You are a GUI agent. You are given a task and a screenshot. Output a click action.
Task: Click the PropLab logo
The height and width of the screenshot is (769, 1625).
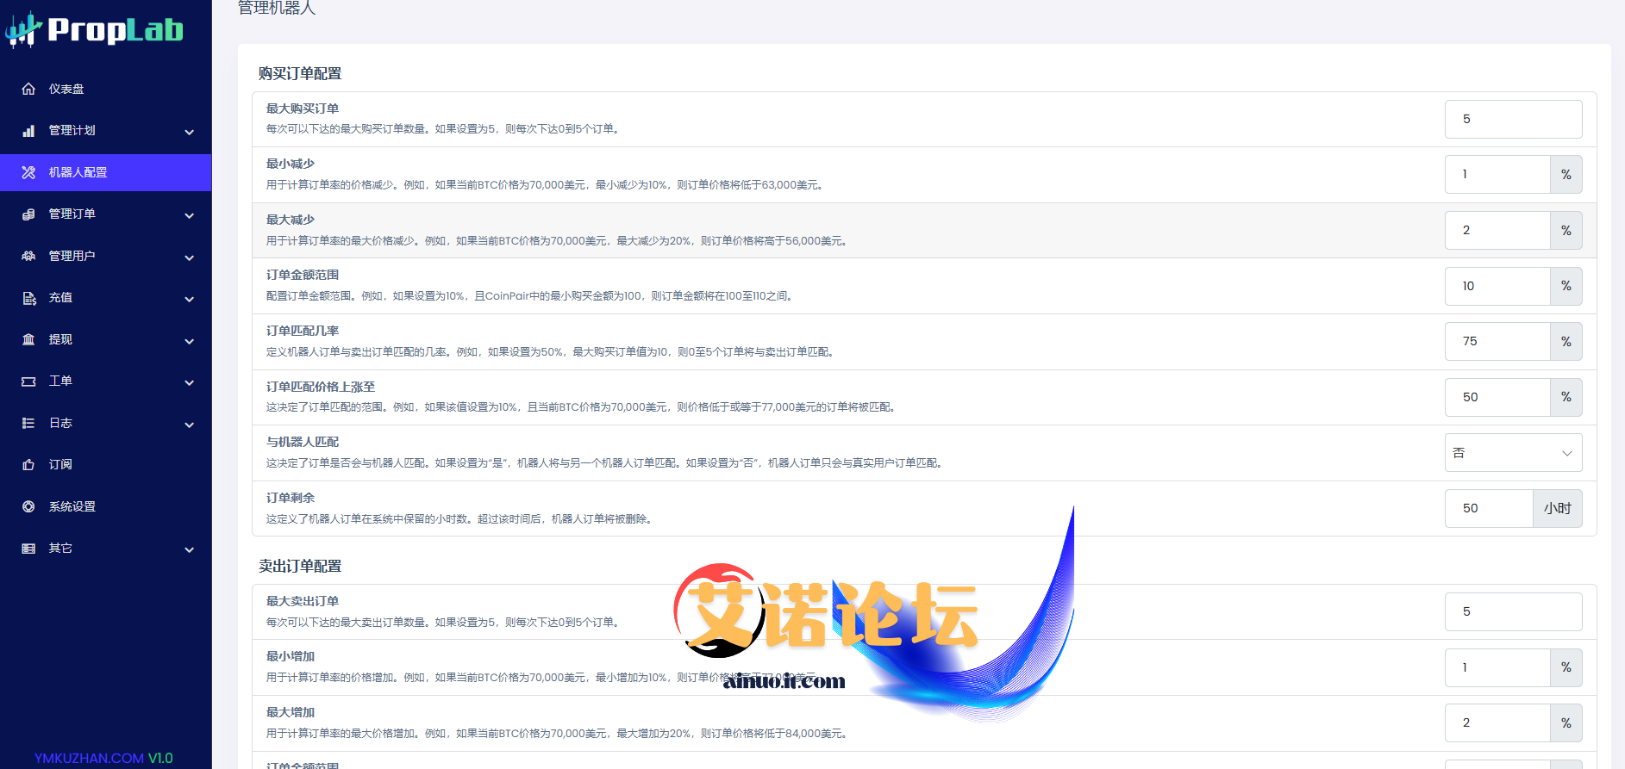[95, 30]
